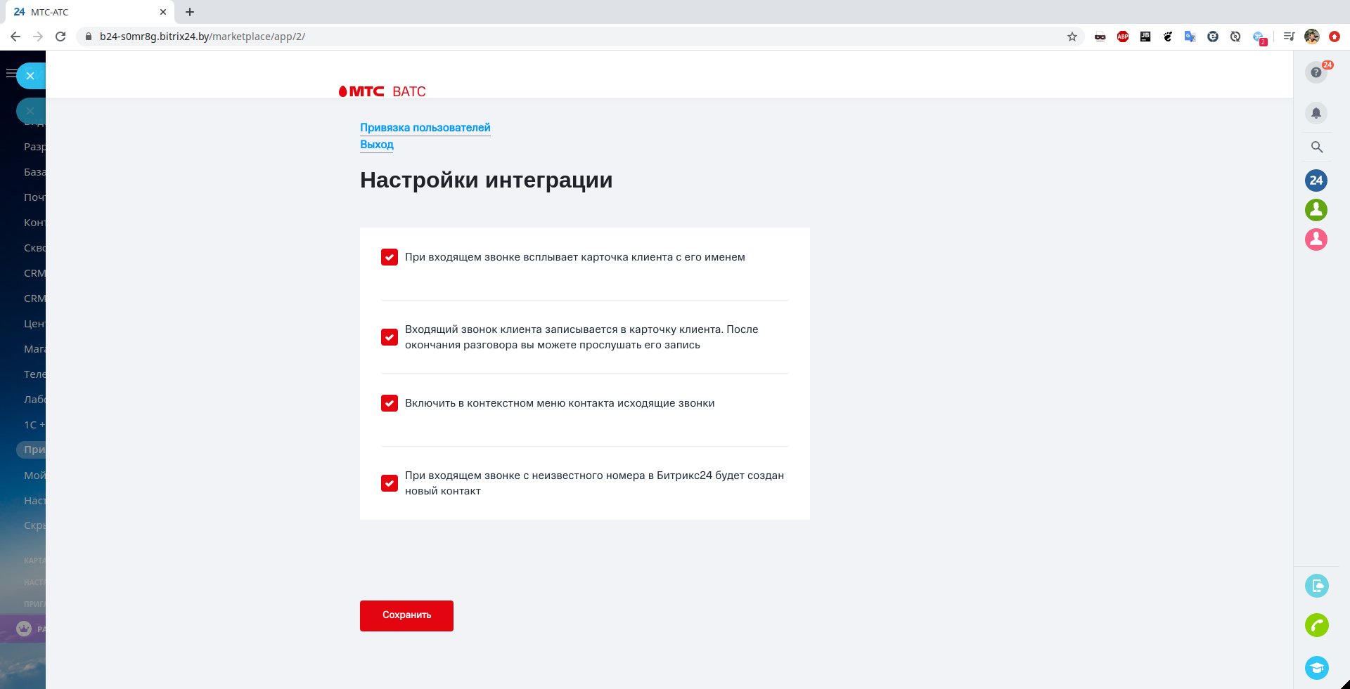Screen dimensions: 1350x689
Task: Open the 'Привязка пользователей' link
Action: point(425,128)
